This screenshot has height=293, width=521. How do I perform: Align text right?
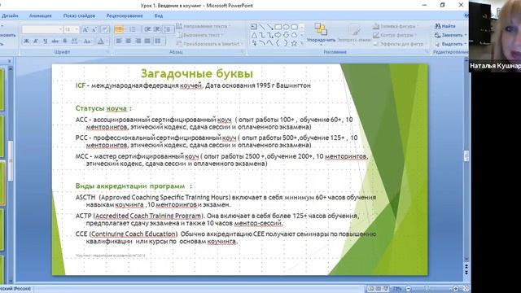pos(138,42)
